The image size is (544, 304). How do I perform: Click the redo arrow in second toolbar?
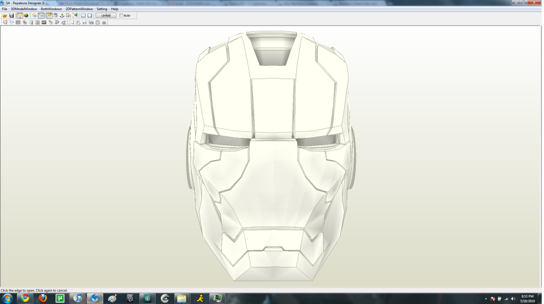coord(64,22)
